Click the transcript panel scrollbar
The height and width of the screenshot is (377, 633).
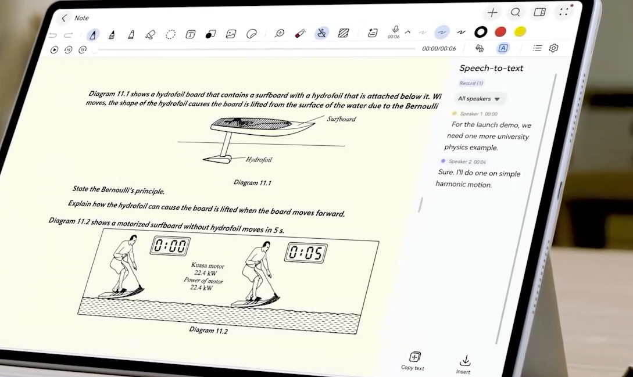[527, 209]
